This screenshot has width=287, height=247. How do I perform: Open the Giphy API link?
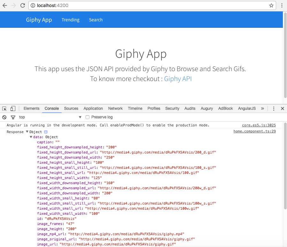(178, 79)
